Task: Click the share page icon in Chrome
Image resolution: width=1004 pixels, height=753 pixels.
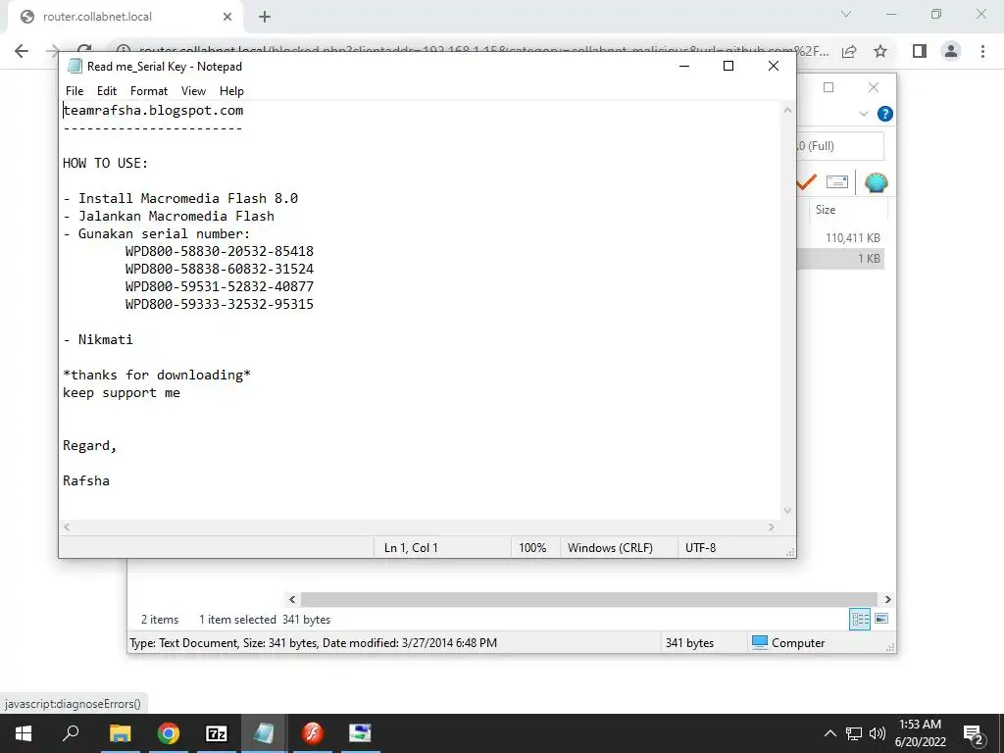Action: (x=849, y=51)
